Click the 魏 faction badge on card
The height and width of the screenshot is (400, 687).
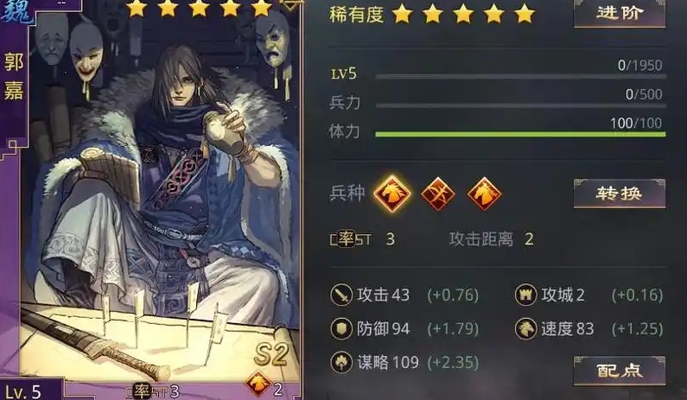pos(16,12)
